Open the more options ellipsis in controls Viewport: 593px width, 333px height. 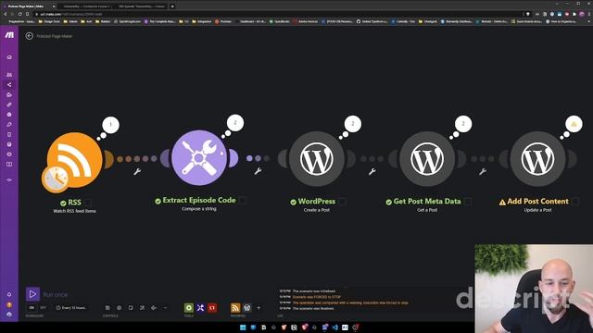point(165,308)
